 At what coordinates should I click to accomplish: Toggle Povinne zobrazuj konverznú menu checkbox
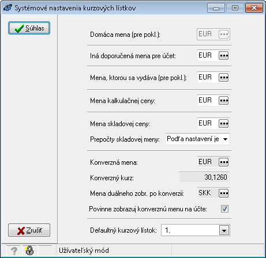(224, 209)
